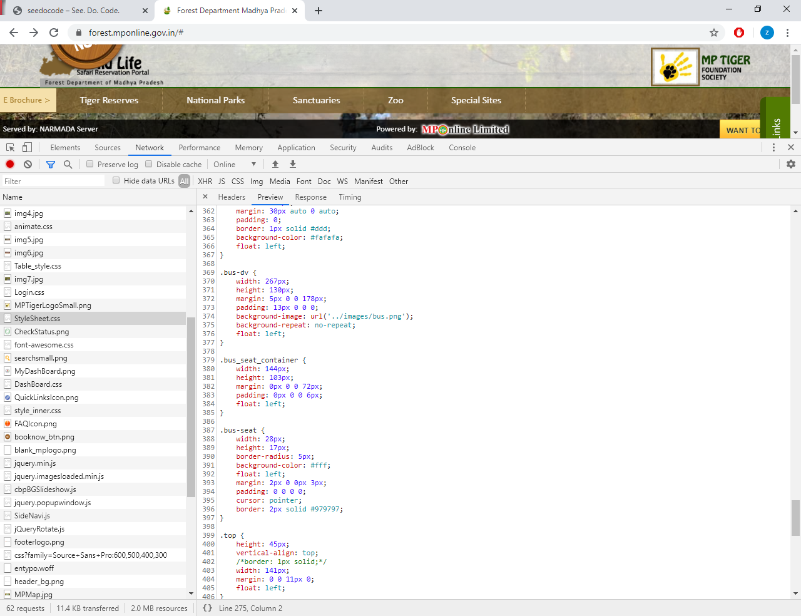Switch to the Sources panel
This screenshot has height=616, width=801.
point(108,148)
